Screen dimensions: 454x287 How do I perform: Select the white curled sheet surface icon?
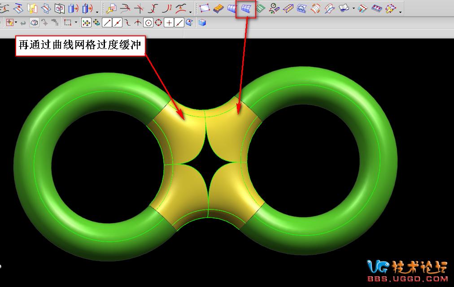coord(344,9)
